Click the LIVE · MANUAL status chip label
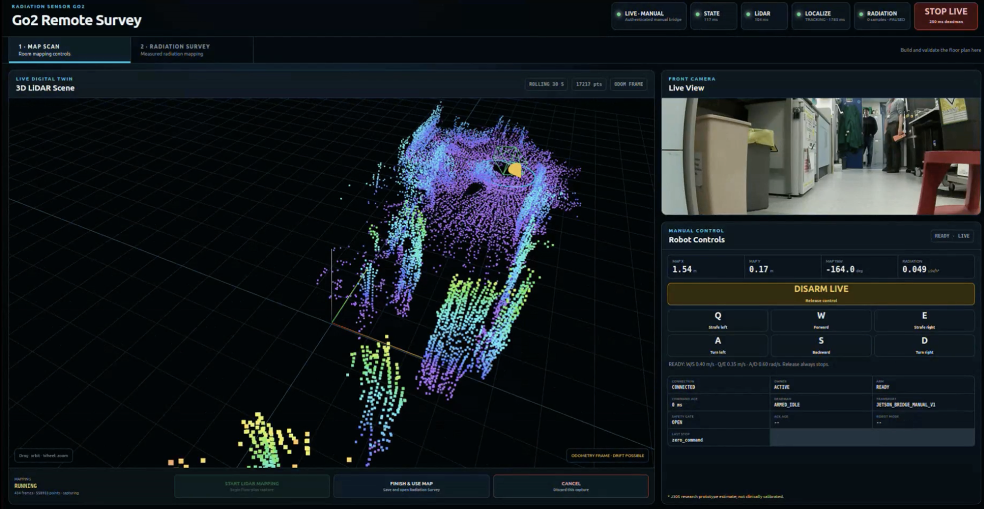This screenshot has width=984, height=509. pyautogui.click(x=644, y=13)
